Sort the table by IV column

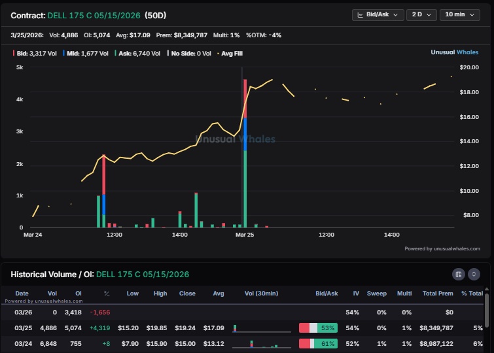356,294
